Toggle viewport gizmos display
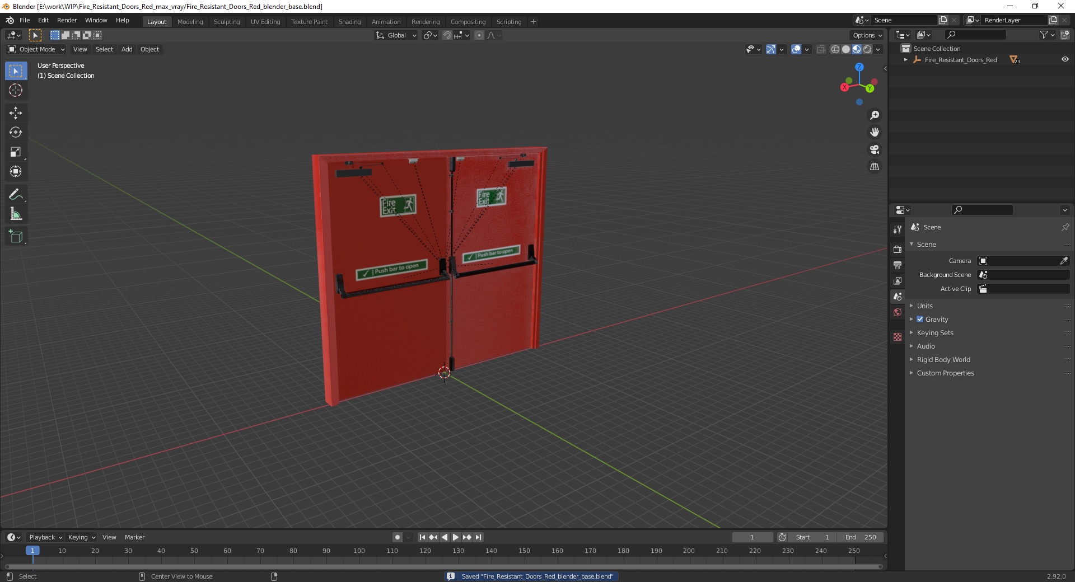Viewport: 1075px width, 582px height. 771,49
